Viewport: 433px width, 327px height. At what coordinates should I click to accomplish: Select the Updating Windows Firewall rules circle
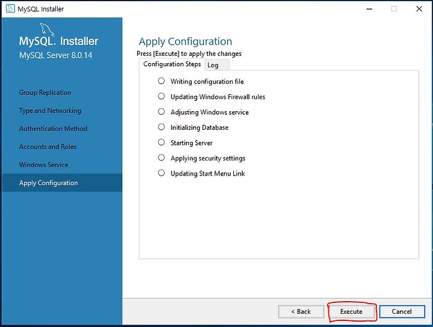(161, 96)
